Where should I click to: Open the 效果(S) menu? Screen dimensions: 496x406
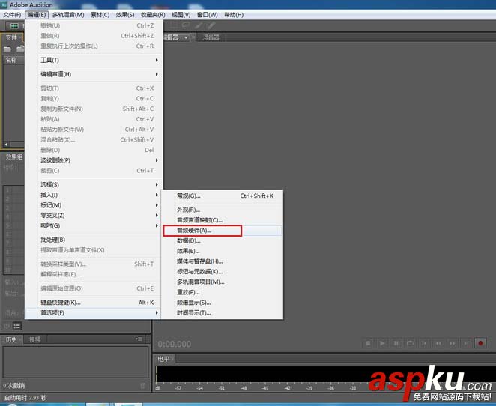[x=125, y=15]
